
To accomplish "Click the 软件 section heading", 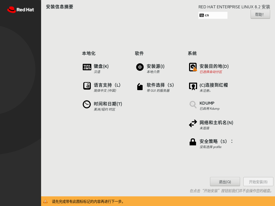I will click(139, 53).
